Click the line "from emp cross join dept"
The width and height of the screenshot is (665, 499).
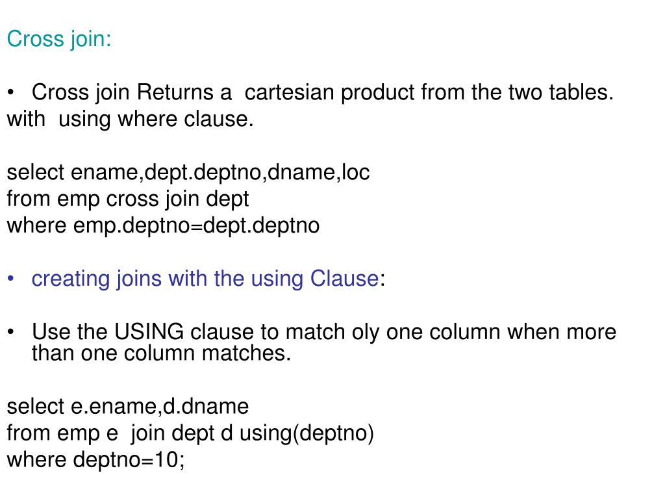tap(128, 199)
